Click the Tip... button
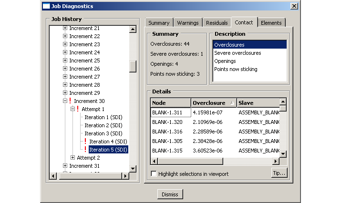Image resolution: width=351 pixels, height=203 pixels. pyautogui.click(x=279, y=173)
